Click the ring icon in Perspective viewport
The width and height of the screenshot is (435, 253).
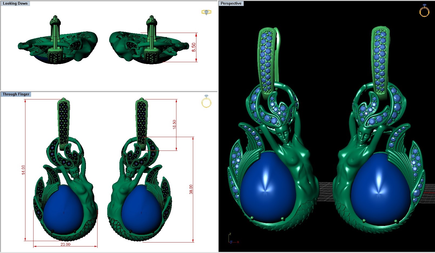(424, 11)
